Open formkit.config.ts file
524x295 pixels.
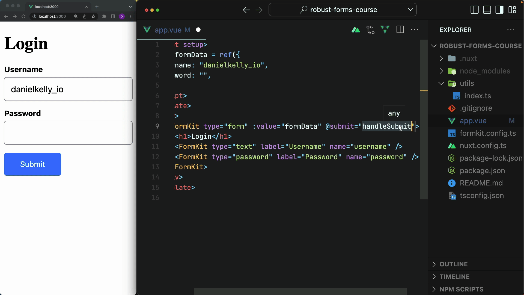click(476, 133)
